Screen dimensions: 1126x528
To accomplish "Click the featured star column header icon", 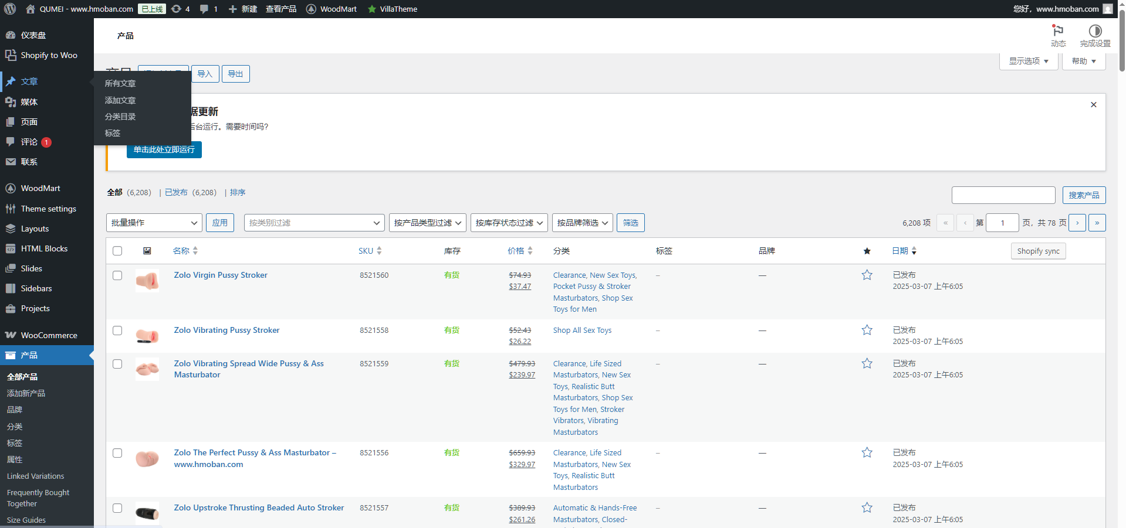I will click(x=867, y=251).
